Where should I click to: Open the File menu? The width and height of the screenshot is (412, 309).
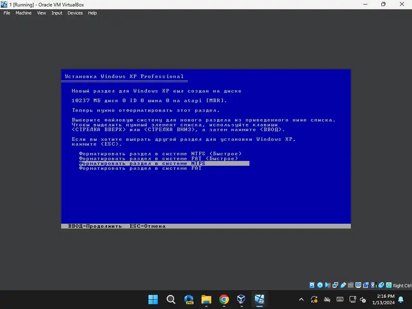[7, 13]
